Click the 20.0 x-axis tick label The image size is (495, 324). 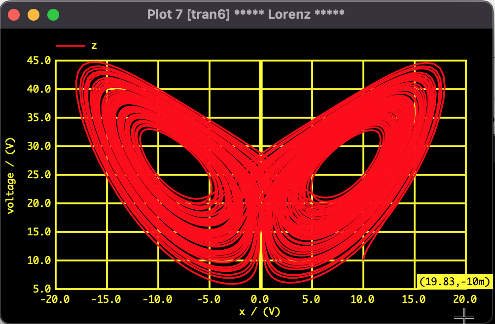(465, 299)
